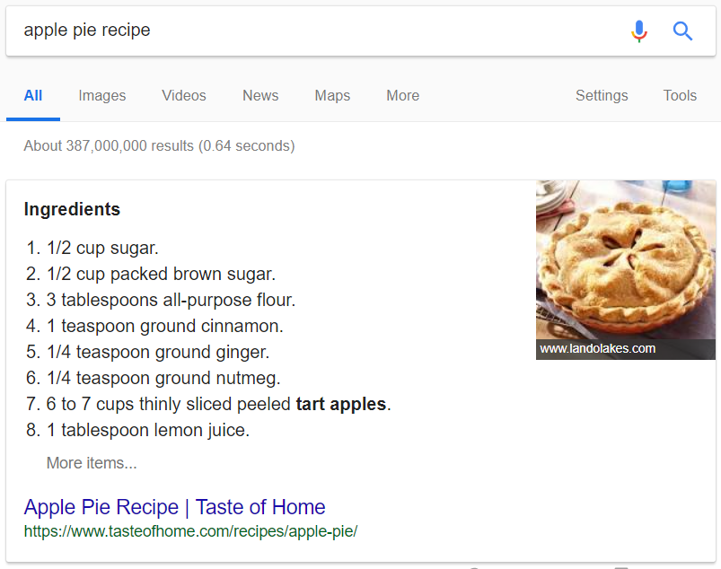Switch to the Images tab

pos(101,95)
